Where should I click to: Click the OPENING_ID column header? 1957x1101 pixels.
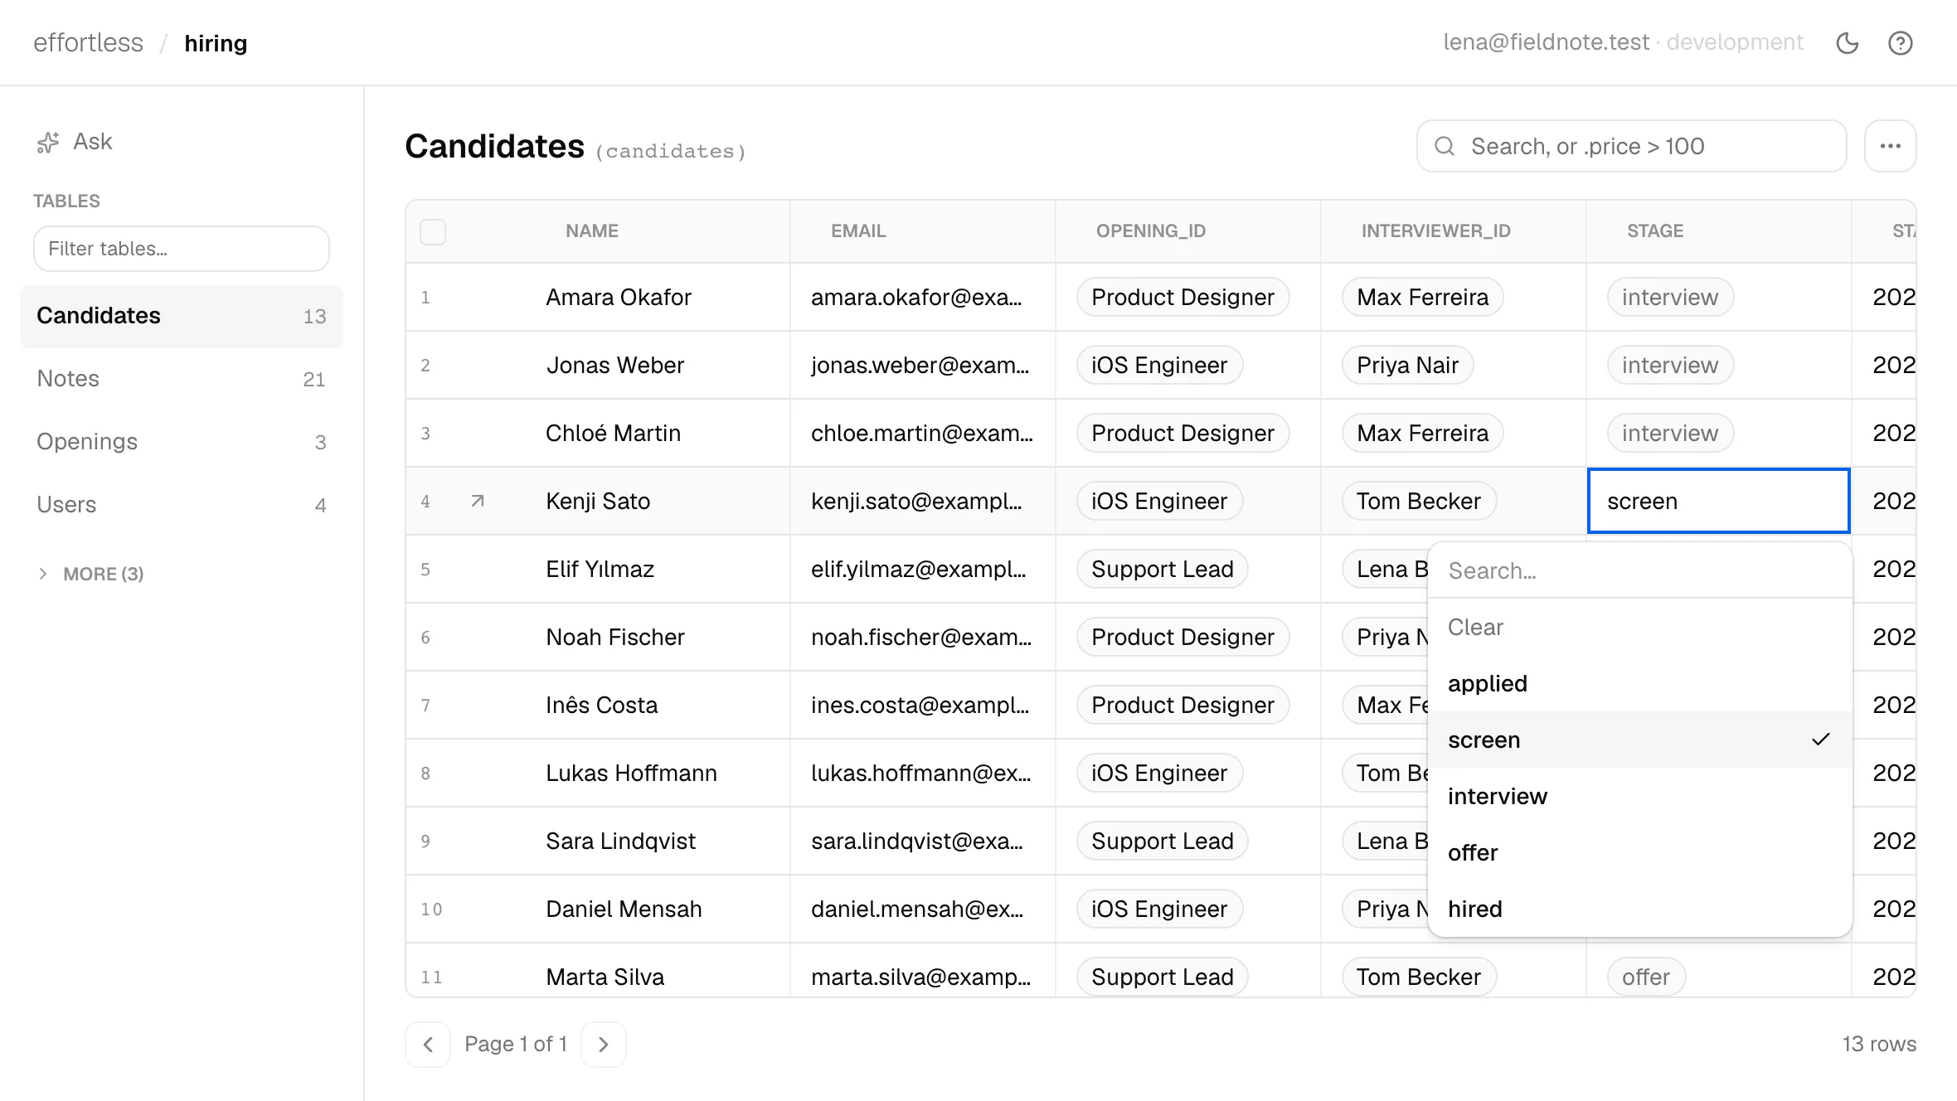1151,231
